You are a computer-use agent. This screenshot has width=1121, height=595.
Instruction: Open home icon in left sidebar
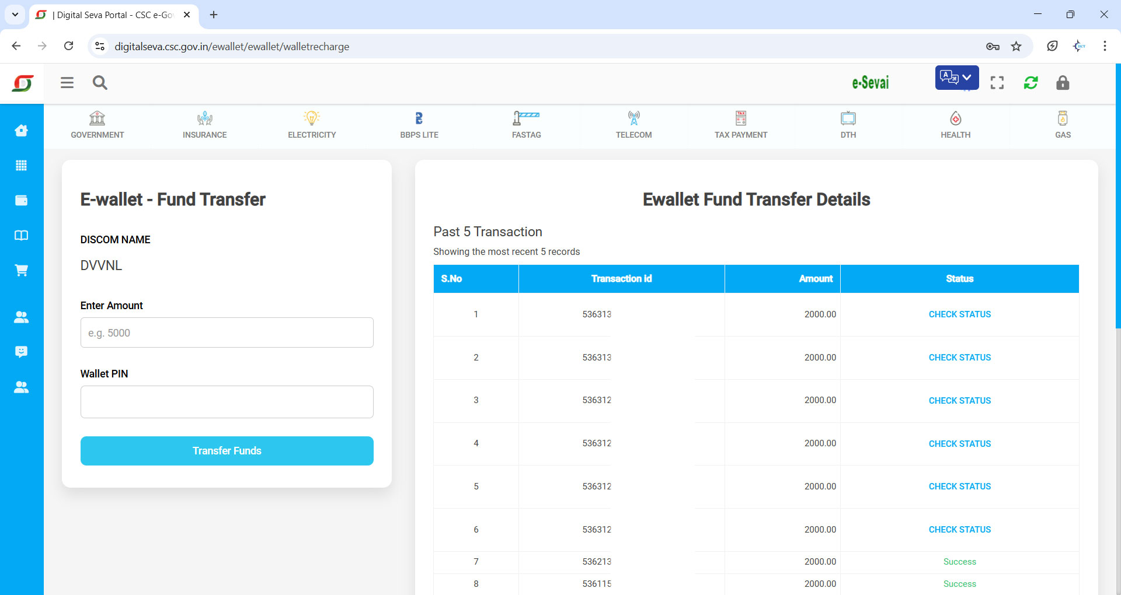(22, 131)
